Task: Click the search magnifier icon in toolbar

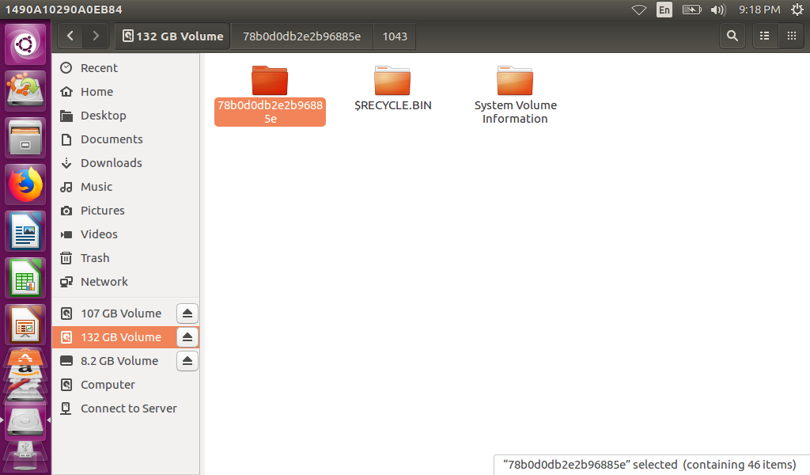Action: point(732,36)
